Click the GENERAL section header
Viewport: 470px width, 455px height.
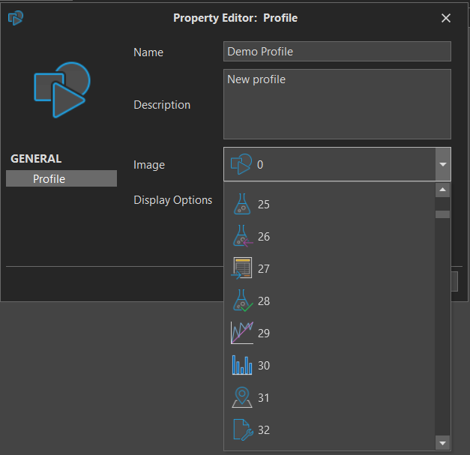point(36,159)
